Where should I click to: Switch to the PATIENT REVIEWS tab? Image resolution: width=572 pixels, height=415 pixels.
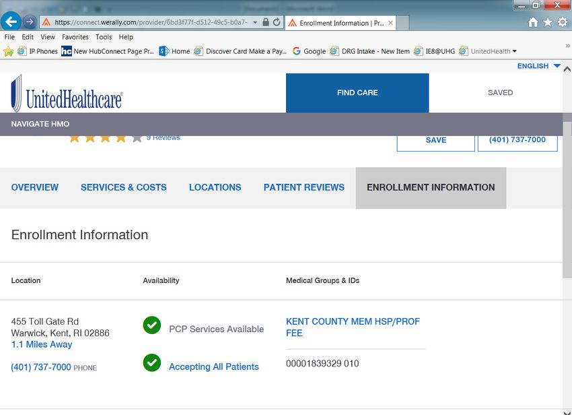tap(304, 187)
